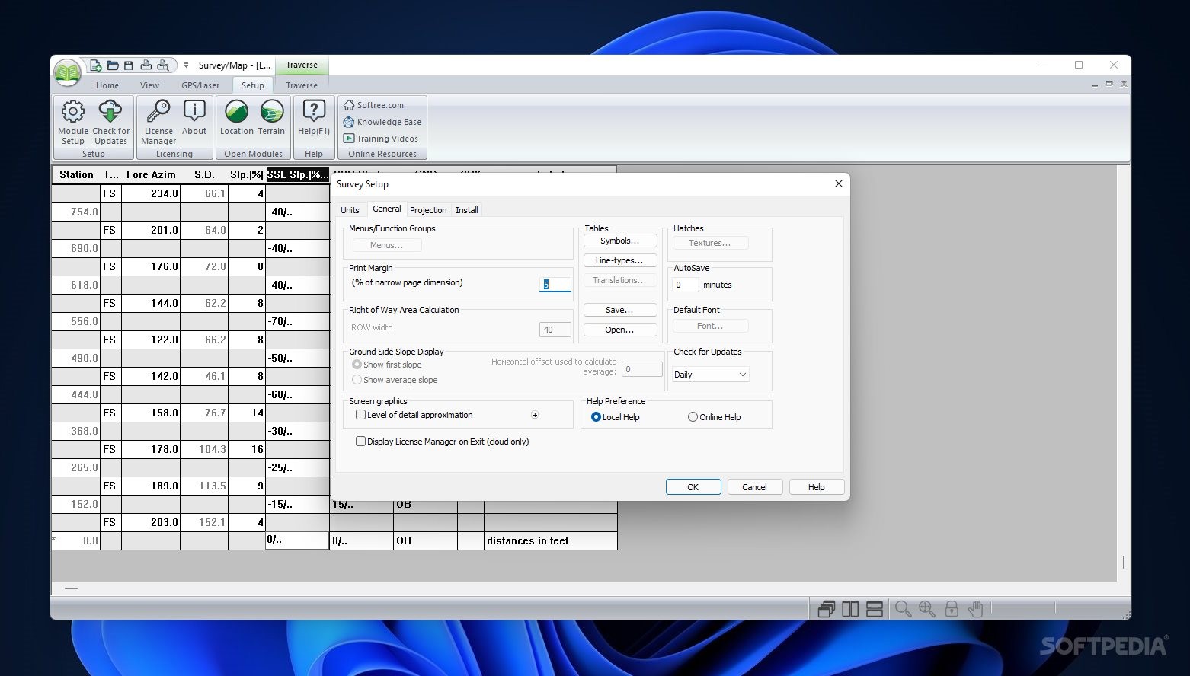Switch to the Traverse ribbon tab
Image resolution: width=1190 pixels, height=676 pixels.
coord(302,85)
